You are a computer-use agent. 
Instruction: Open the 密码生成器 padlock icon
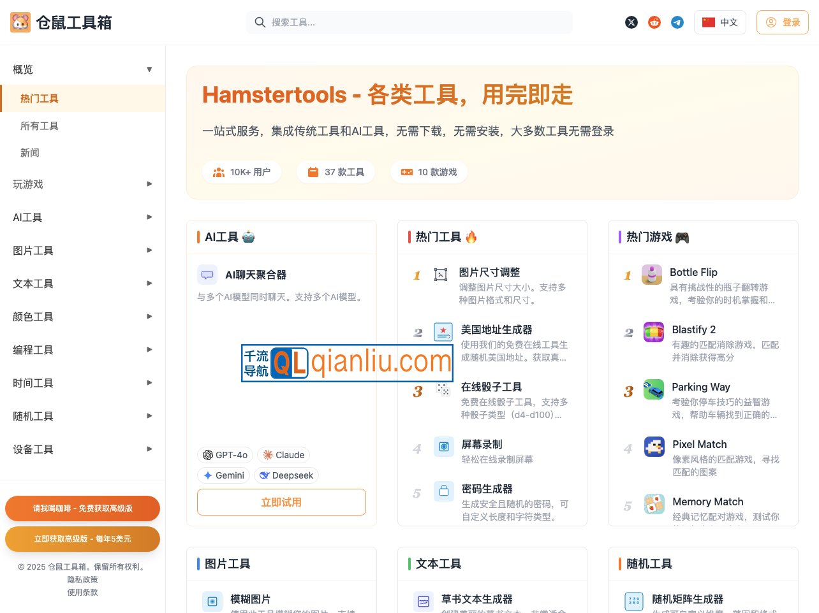point(444,491)
